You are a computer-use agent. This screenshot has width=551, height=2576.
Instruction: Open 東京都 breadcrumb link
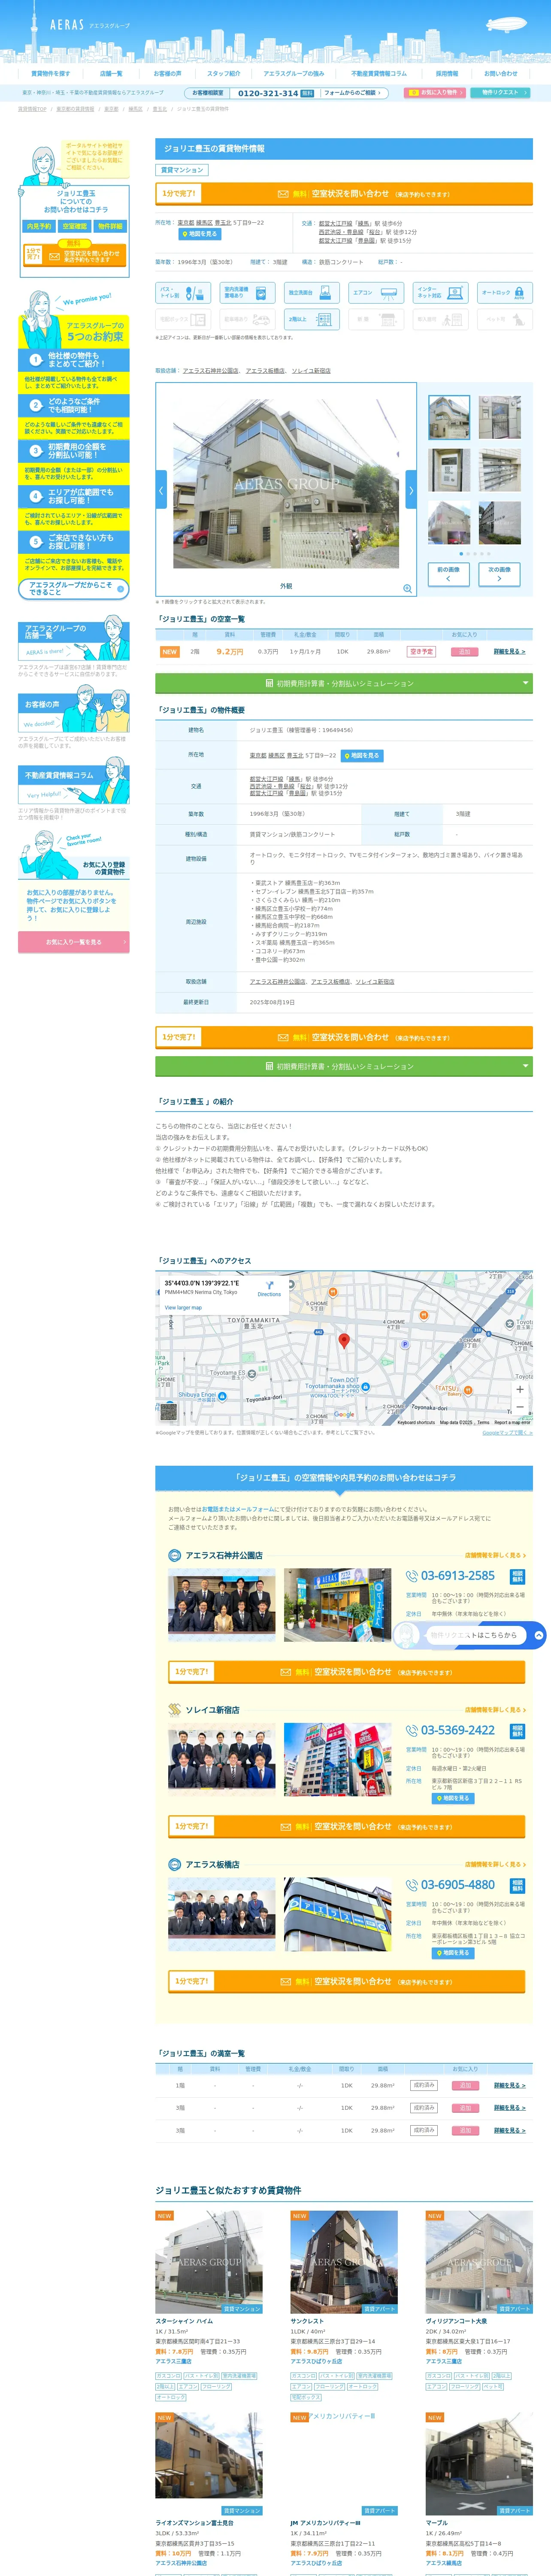pos(111,109)
